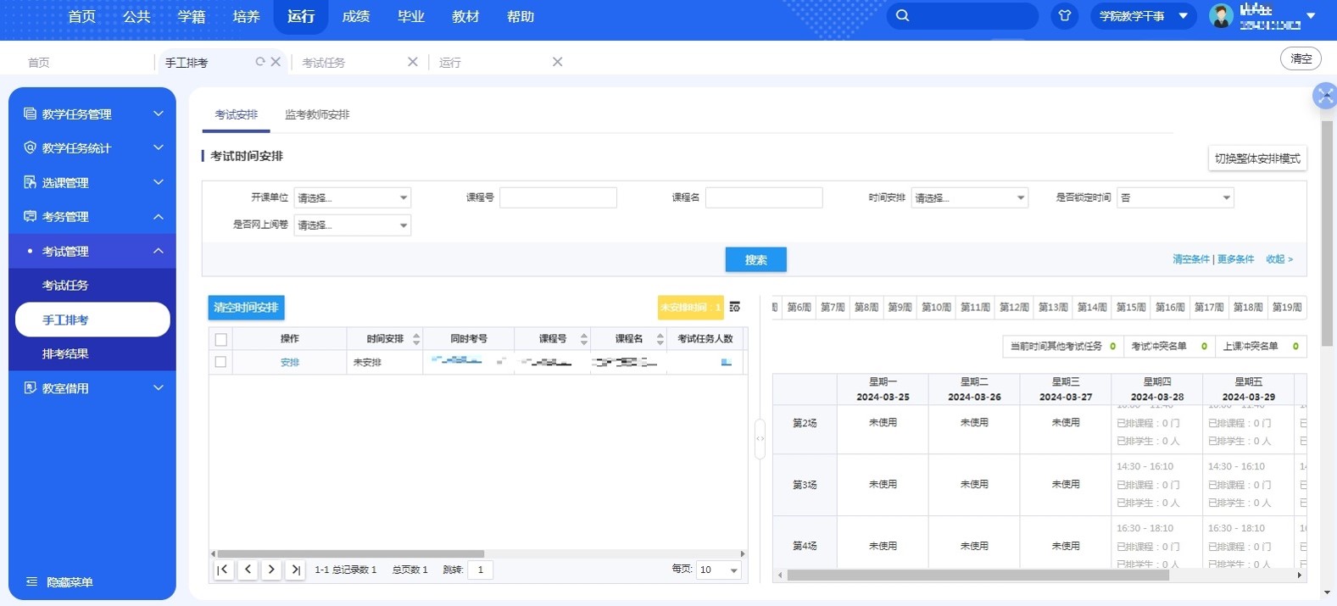Switch to the 考试安排 tab
Image resolution: width=1337 pixels, height=606 pixels.
236,114
